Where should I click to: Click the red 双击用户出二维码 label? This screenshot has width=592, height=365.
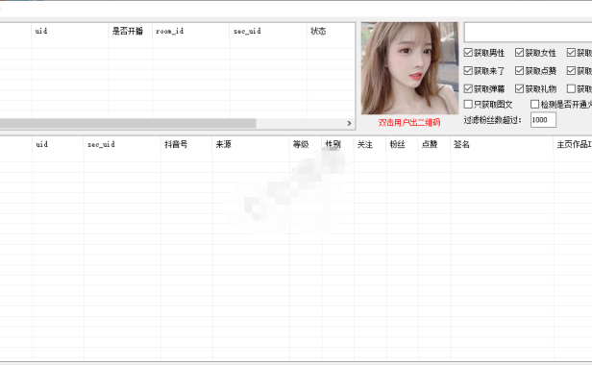(409, 123)
